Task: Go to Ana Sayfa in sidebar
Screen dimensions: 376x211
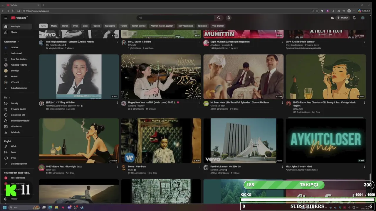Action: click(x=18, y=26)
